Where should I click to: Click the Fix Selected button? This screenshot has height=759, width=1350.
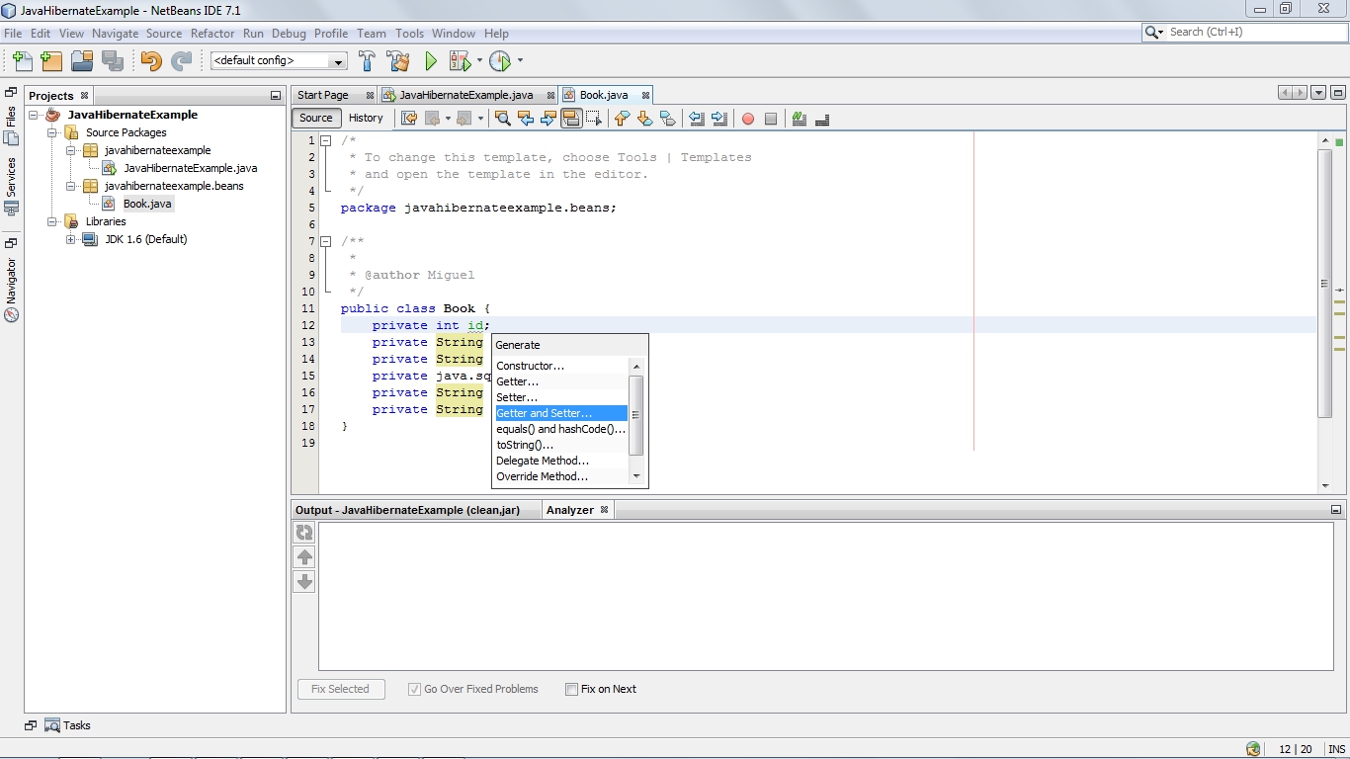(x=340, y=689)
